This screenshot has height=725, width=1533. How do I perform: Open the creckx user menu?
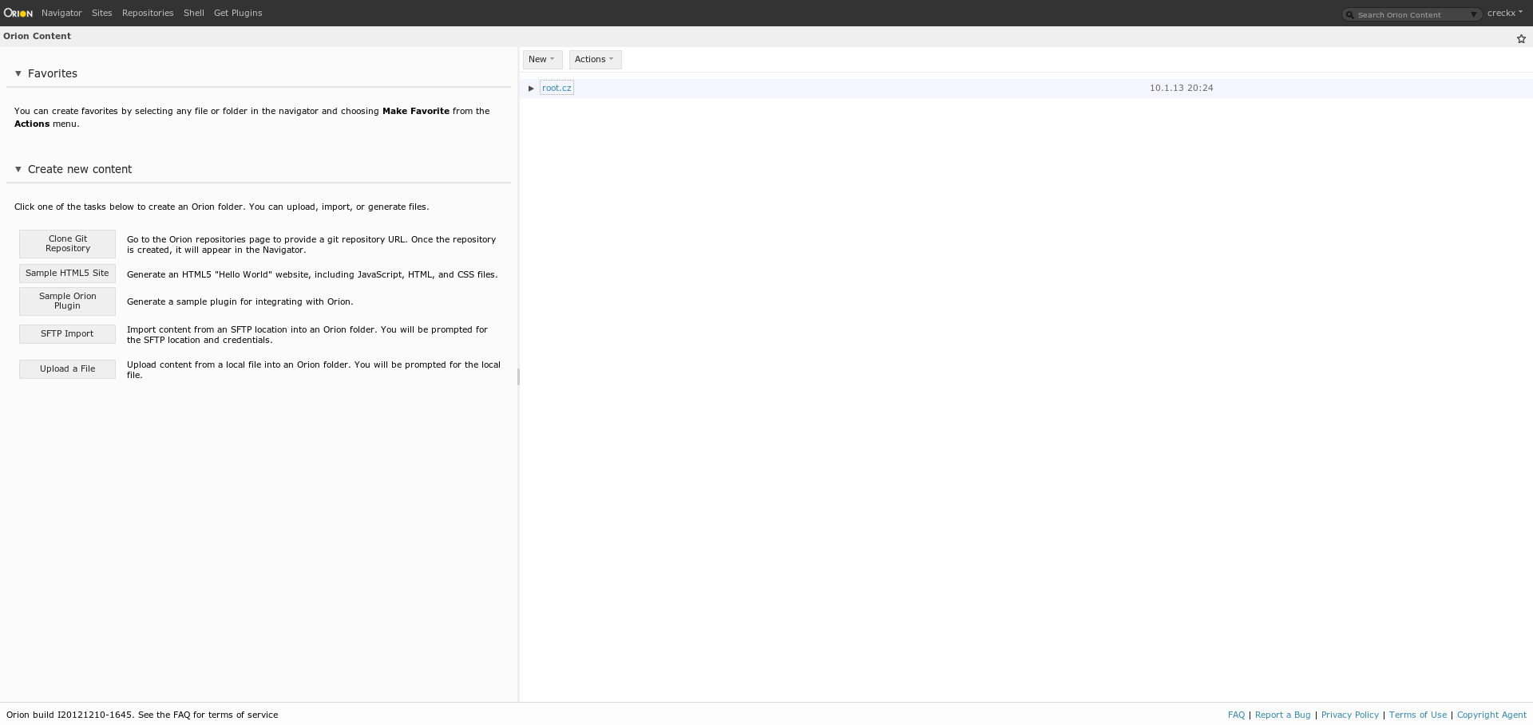[x=1504, y=13]
